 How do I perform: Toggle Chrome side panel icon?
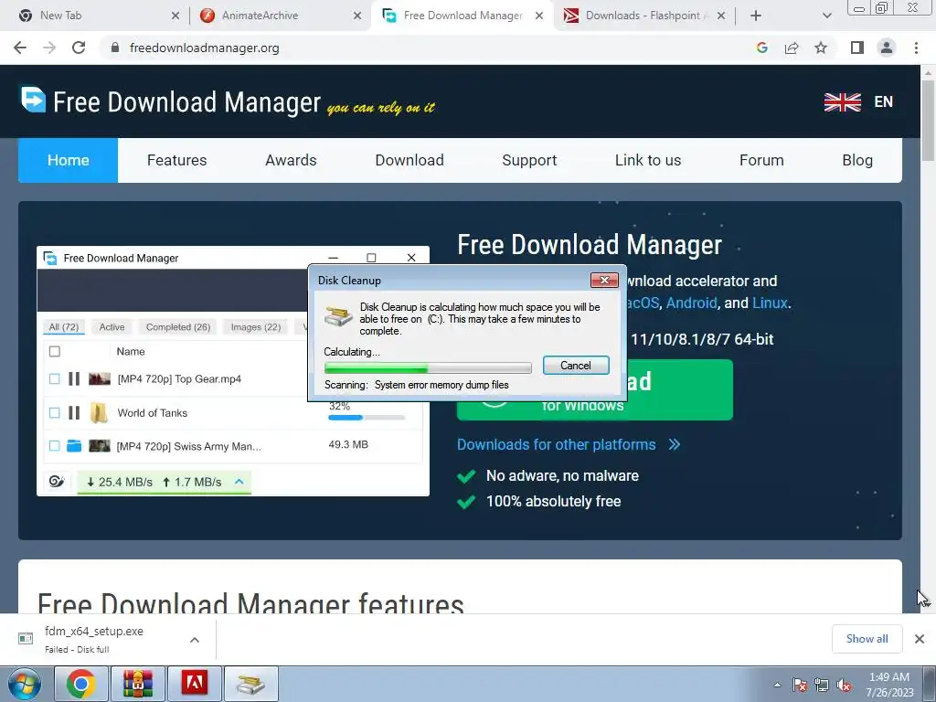pos(857,48)
